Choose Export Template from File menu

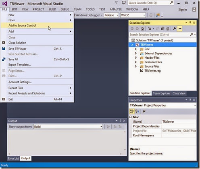click(37, 65)
